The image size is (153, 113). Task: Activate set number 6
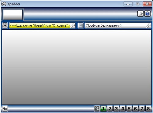pos(136,108)
